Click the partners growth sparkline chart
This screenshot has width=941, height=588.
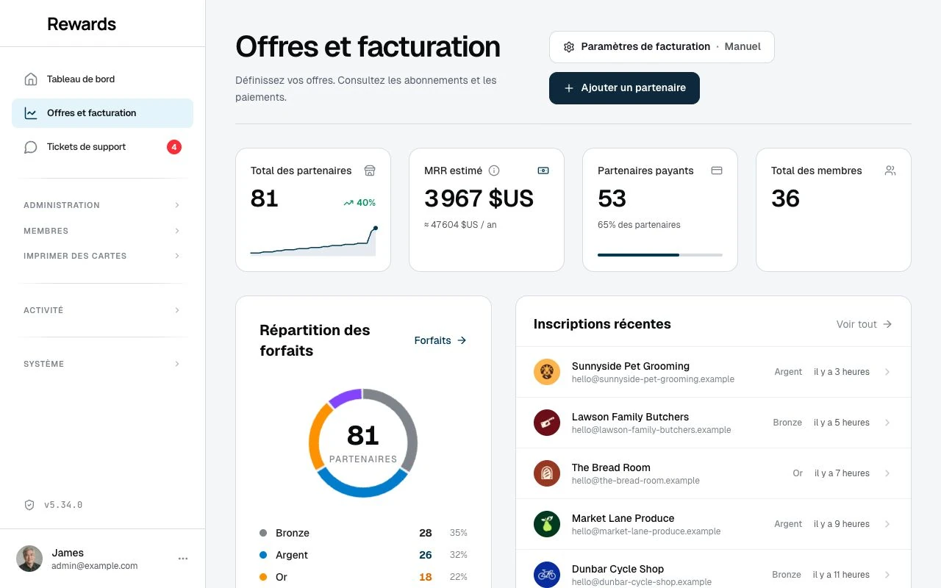tap(314, 241)
